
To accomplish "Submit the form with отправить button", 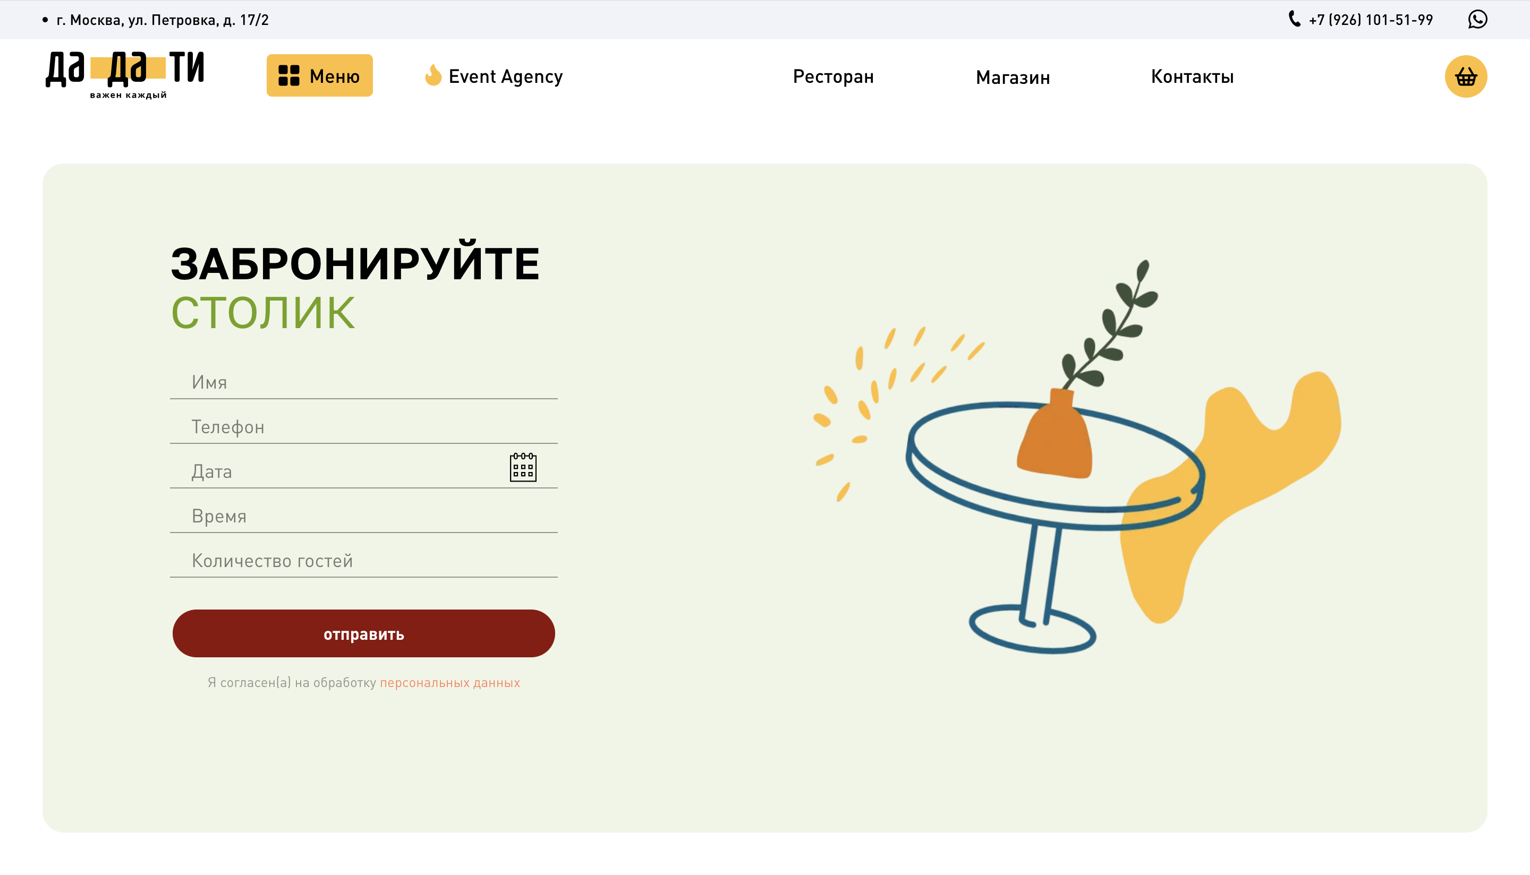I will (x=364, y=633).
